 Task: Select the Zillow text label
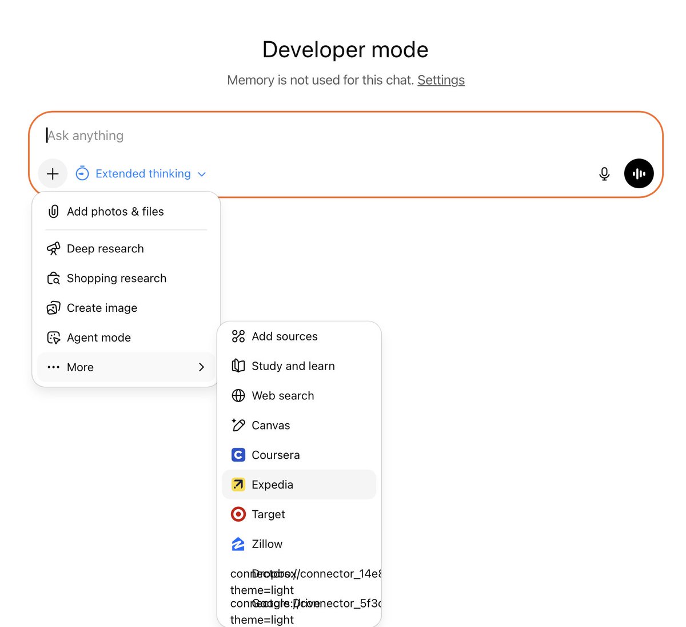click(x=267, y=544)
